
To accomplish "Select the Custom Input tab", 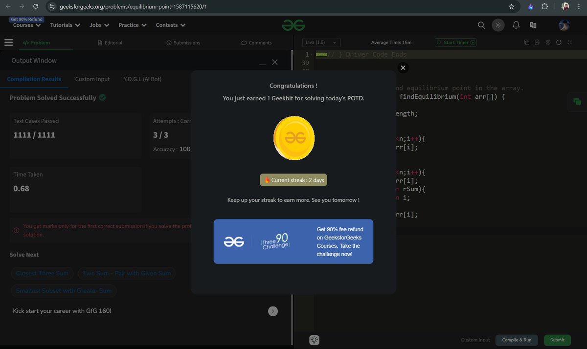I will click(92, 79).
